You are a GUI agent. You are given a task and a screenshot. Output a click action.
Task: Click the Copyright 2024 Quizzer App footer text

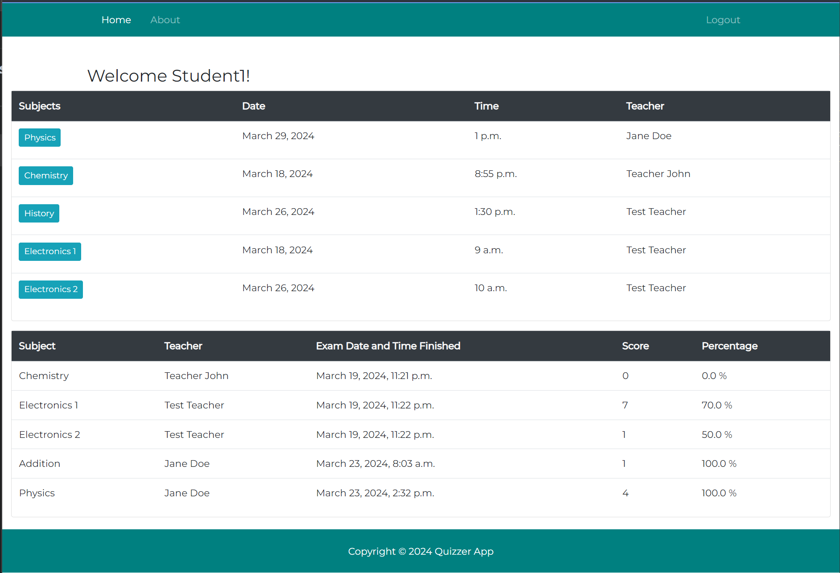pos(420,552)
